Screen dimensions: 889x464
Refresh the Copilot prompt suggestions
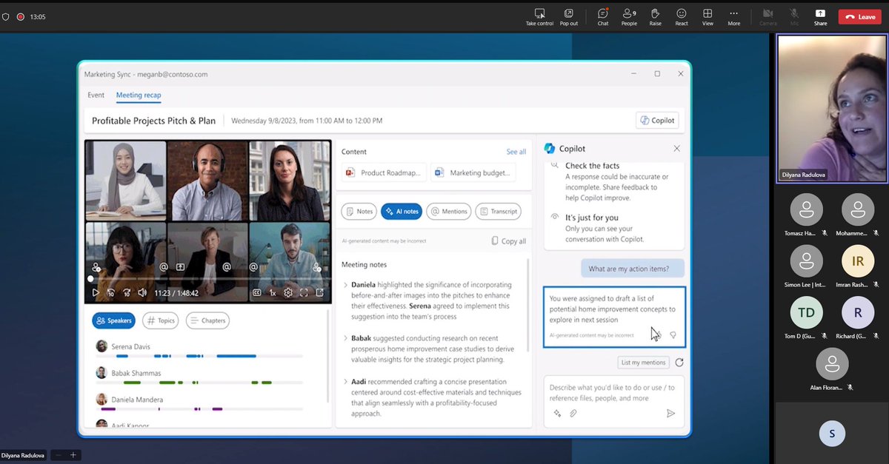679,363
